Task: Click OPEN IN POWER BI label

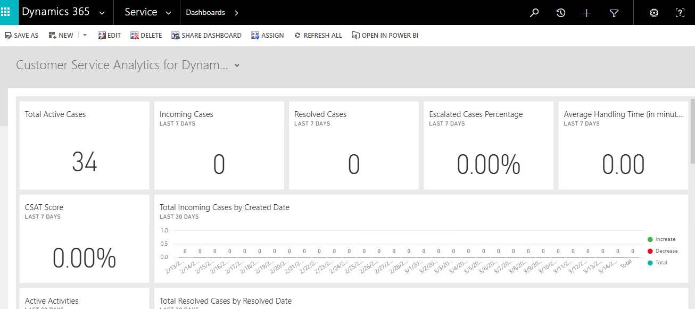Action: tap(390, 36)
